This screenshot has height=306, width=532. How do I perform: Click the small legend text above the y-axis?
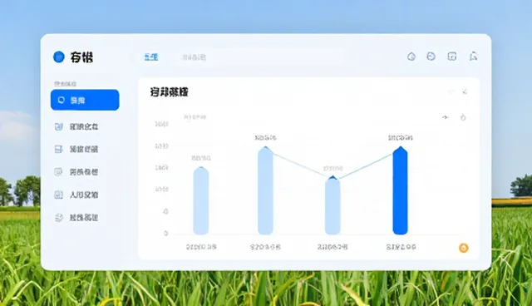point(195,117)
